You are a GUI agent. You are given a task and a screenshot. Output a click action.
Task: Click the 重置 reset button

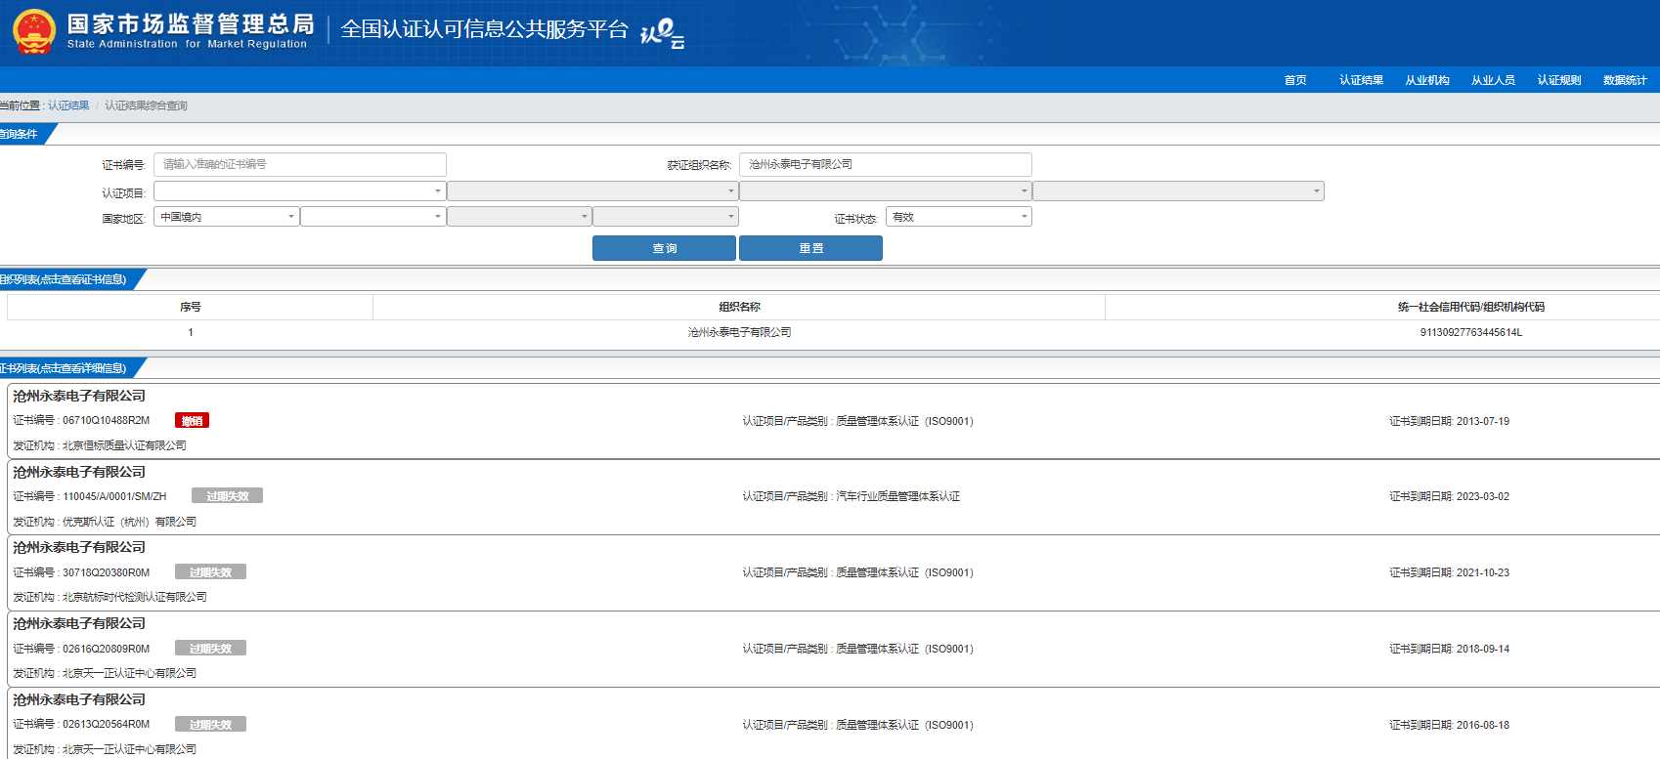click(x=810, y=248)
